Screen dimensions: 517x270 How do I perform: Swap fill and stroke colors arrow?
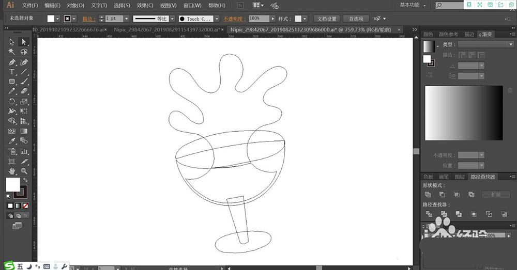(x=25, y=180)
